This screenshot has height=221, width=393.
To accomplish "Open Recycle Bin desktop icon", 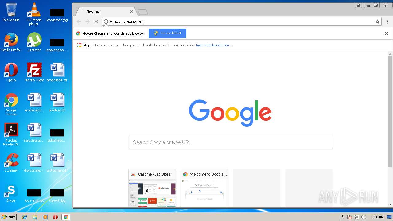I will pyautogui.click(x=11, y=12).
